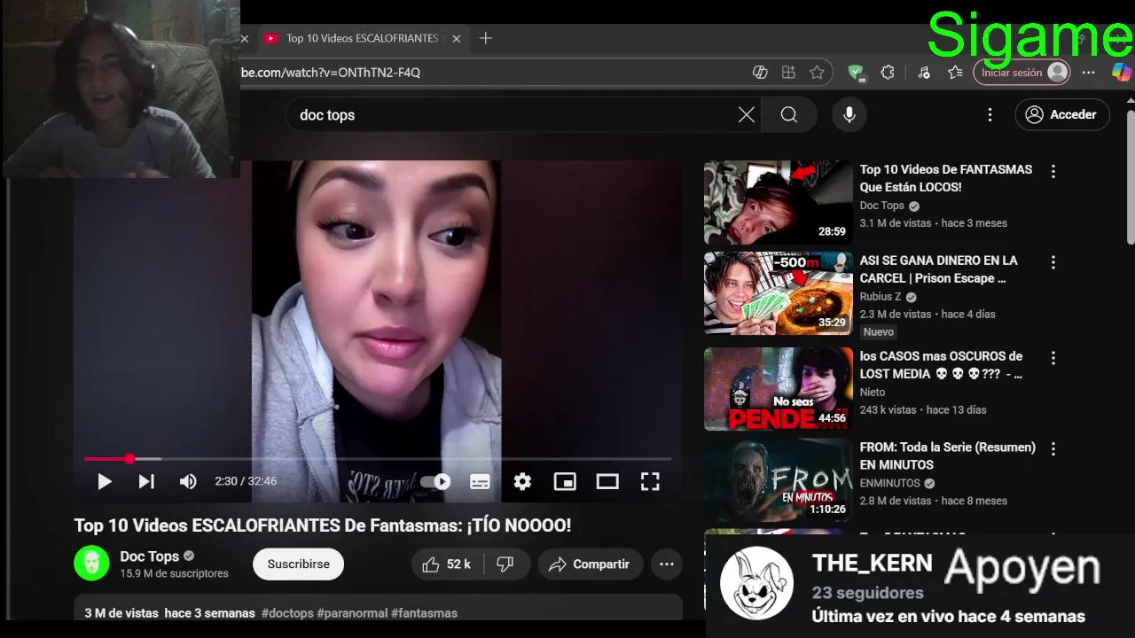Open 'FANTASMAS Que Están LOCOS' thumbnail
1135x638 pixels.
click(x=778, y=202)
